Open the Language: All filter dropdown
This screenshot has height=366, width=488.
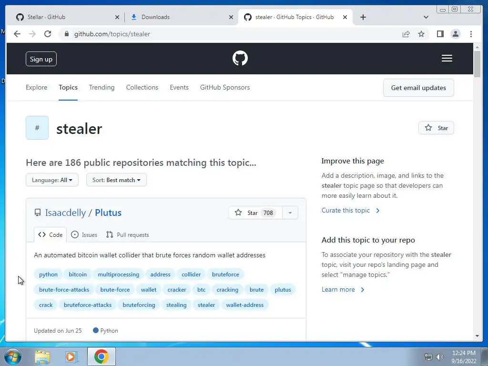(x=52, y=180)
